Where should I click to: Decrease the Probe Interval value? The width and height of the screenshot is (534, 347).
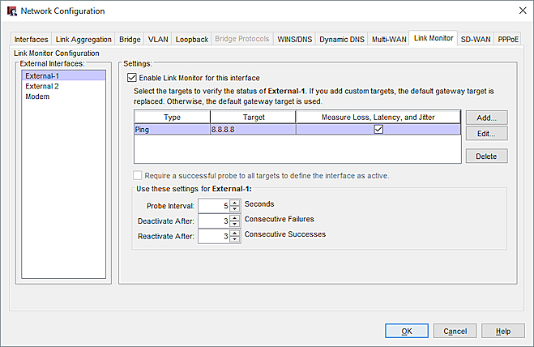[x=234, y=208]
